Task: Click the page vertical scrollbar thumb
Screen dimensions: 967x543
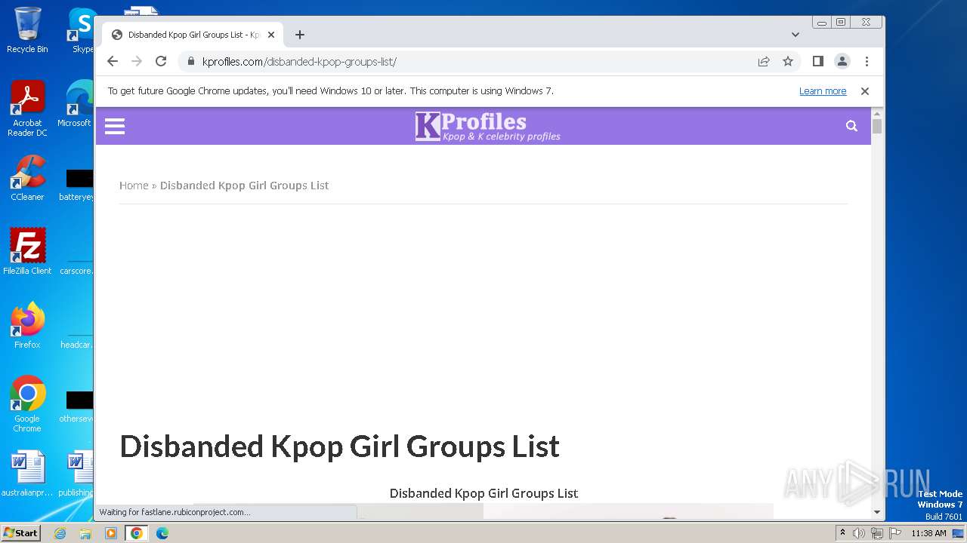Action: pos(877,126)
